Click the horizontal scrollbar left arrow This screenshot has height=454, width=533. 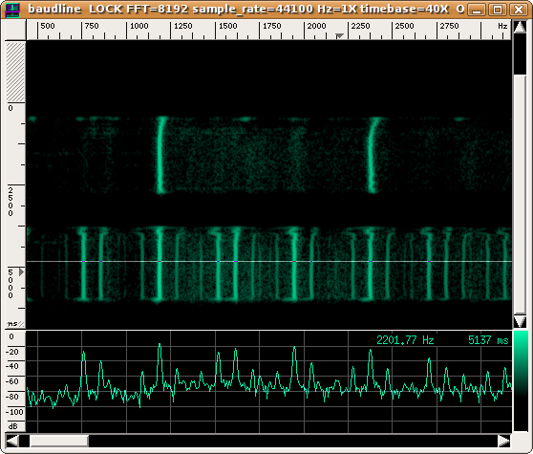(12, 441)
